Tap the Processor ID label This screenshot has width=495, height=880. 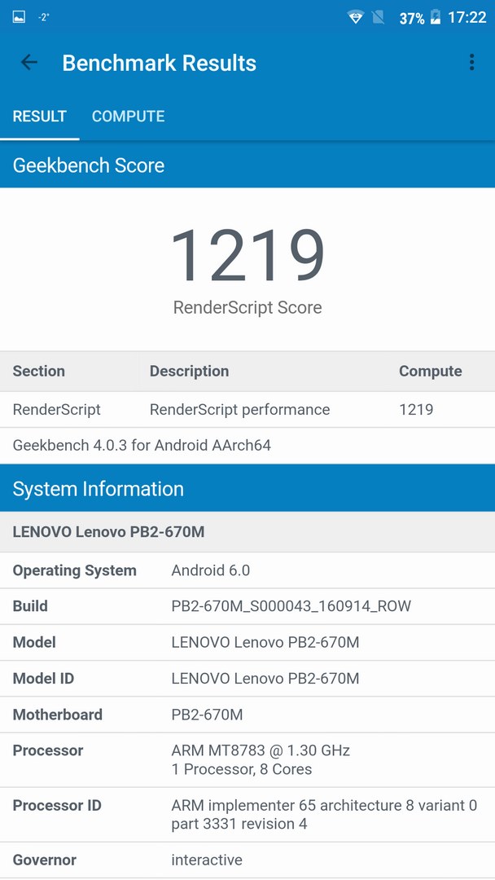[x=57, y=805]
